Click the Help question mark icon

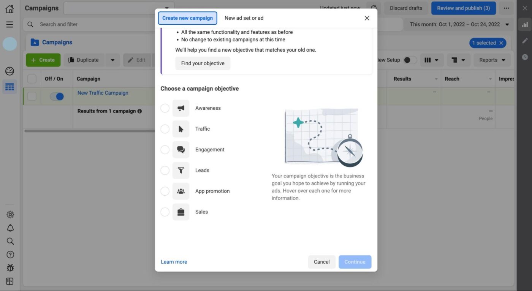tap(9, 254)
